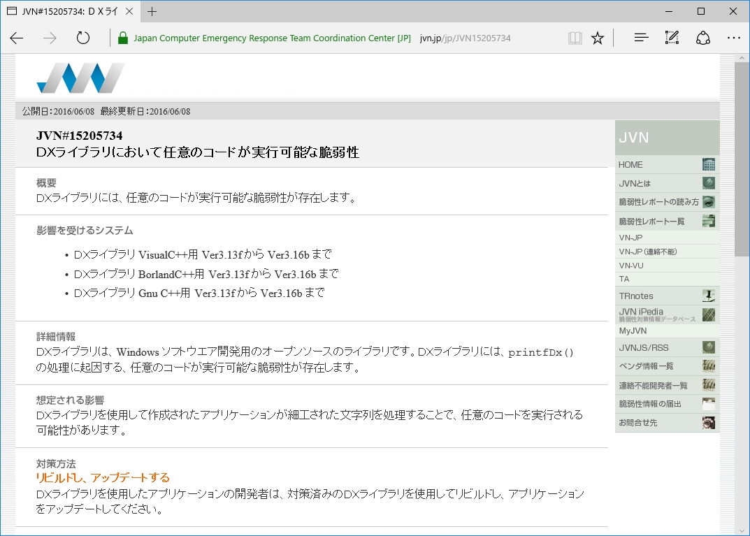Image resolution: width=750 pixels, height=536 pixels.
Task: Click the printfDx() code text
Action: (x=540, y=352)
